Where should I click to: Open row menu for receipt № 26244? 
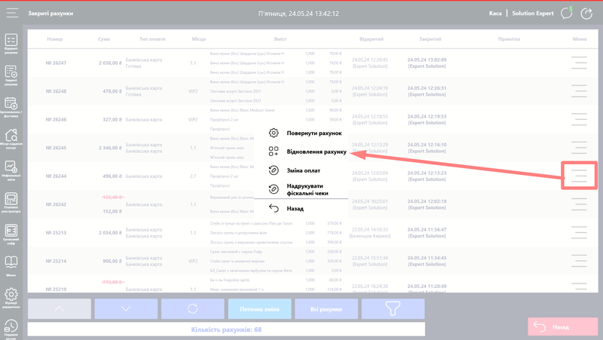(579, 176)
